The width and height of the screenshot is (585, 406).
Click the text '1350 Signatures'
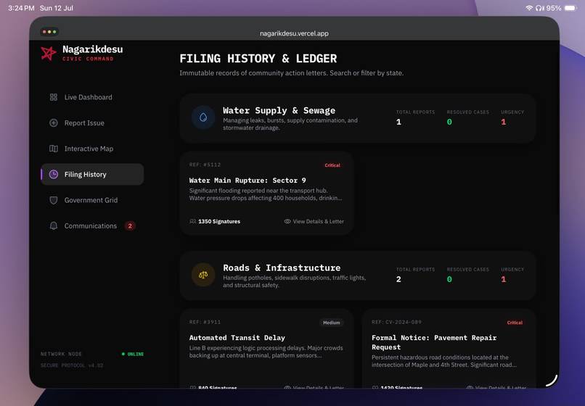coord(219,221)
